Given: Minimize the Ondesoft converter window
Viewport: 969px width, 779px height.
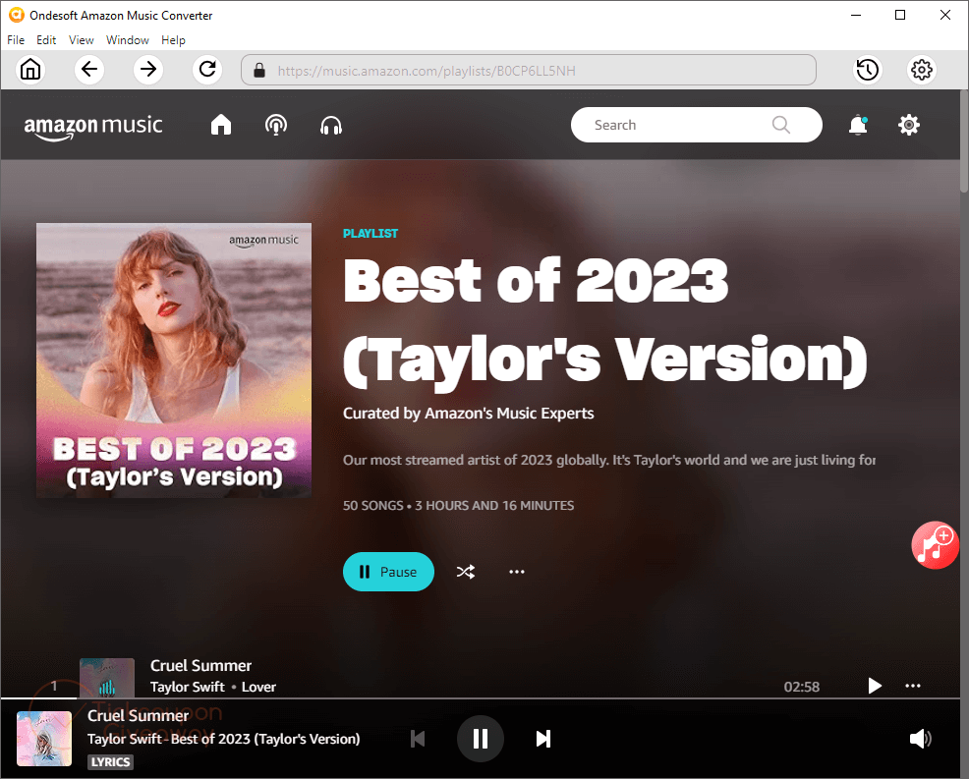Looking at the screenshot, I should coord(856,15).
